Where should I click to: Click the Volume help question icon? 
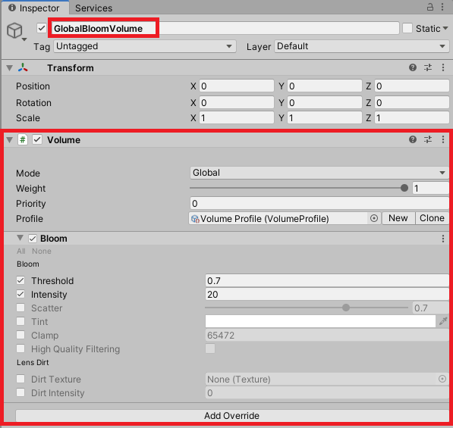[413, 139]
